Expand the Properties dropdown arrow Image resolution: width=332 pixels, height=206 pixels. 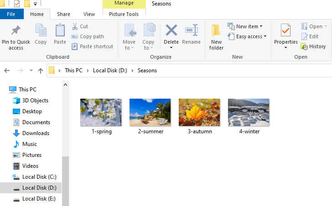[x=285, y=48]
